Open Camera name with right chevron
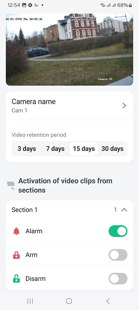 point(124,106)
